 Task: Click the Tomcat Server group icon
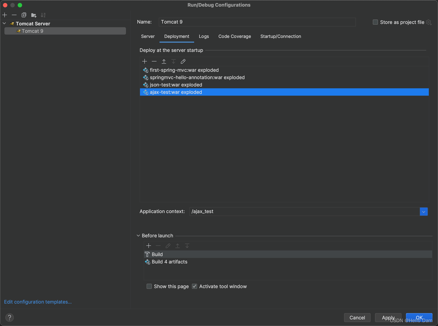[12, 24]
